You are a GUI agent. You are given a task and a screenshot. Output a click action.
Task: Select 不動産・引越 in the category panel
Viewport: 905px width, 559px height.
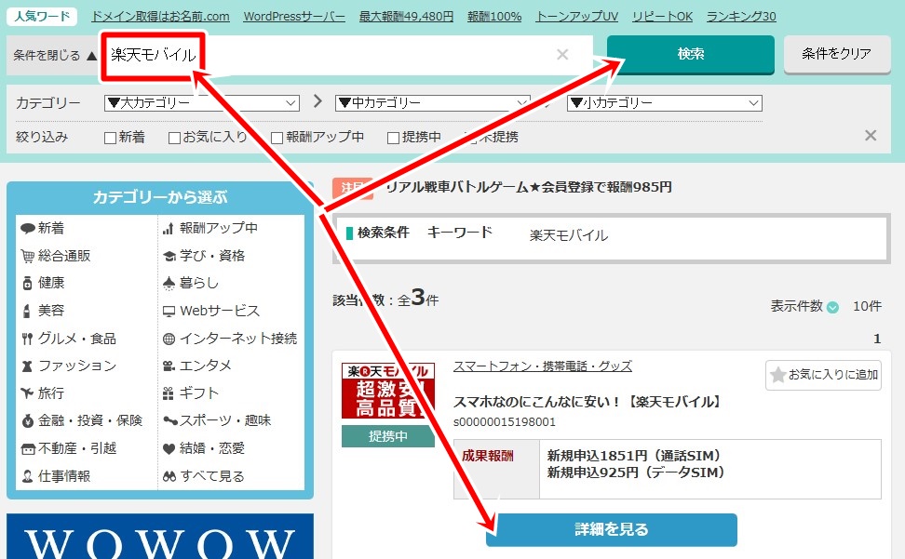77,448
